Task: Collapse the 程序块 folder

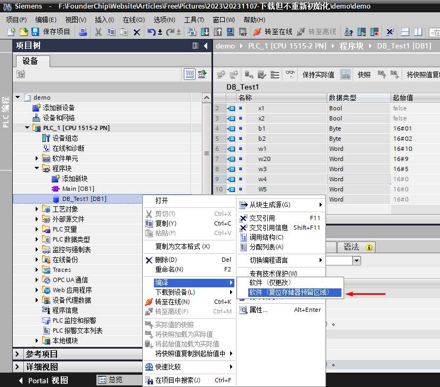Action: click(36, 168)
